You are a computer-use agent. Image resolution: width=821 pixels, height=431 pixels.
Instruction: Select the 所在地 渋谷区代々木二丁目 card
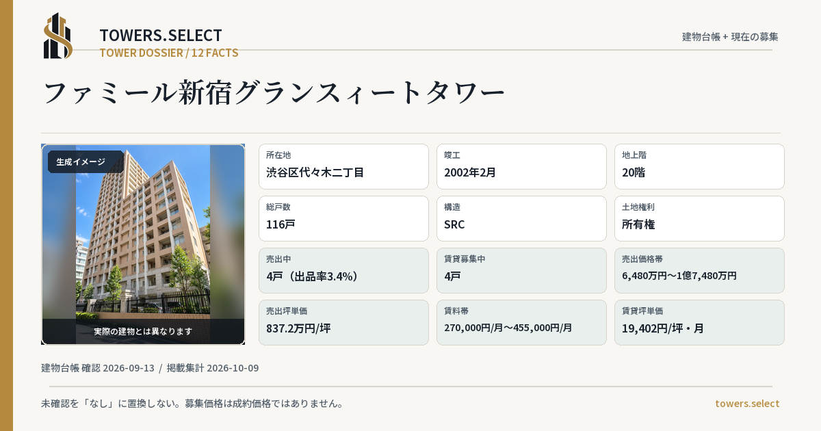[x=343, y=166]
